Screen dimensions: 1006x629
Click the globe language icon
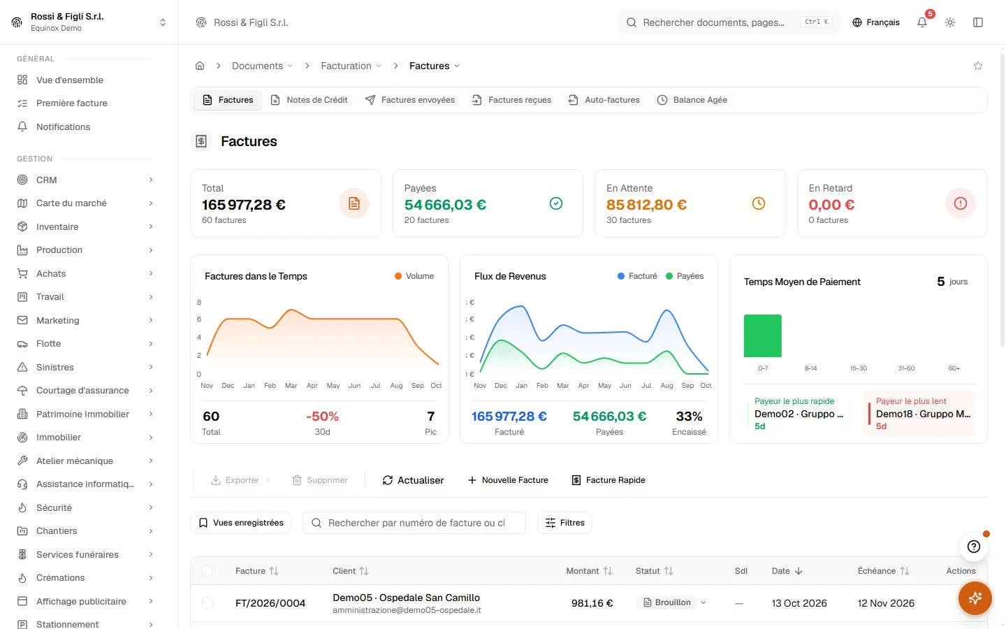tap(857, 22)
